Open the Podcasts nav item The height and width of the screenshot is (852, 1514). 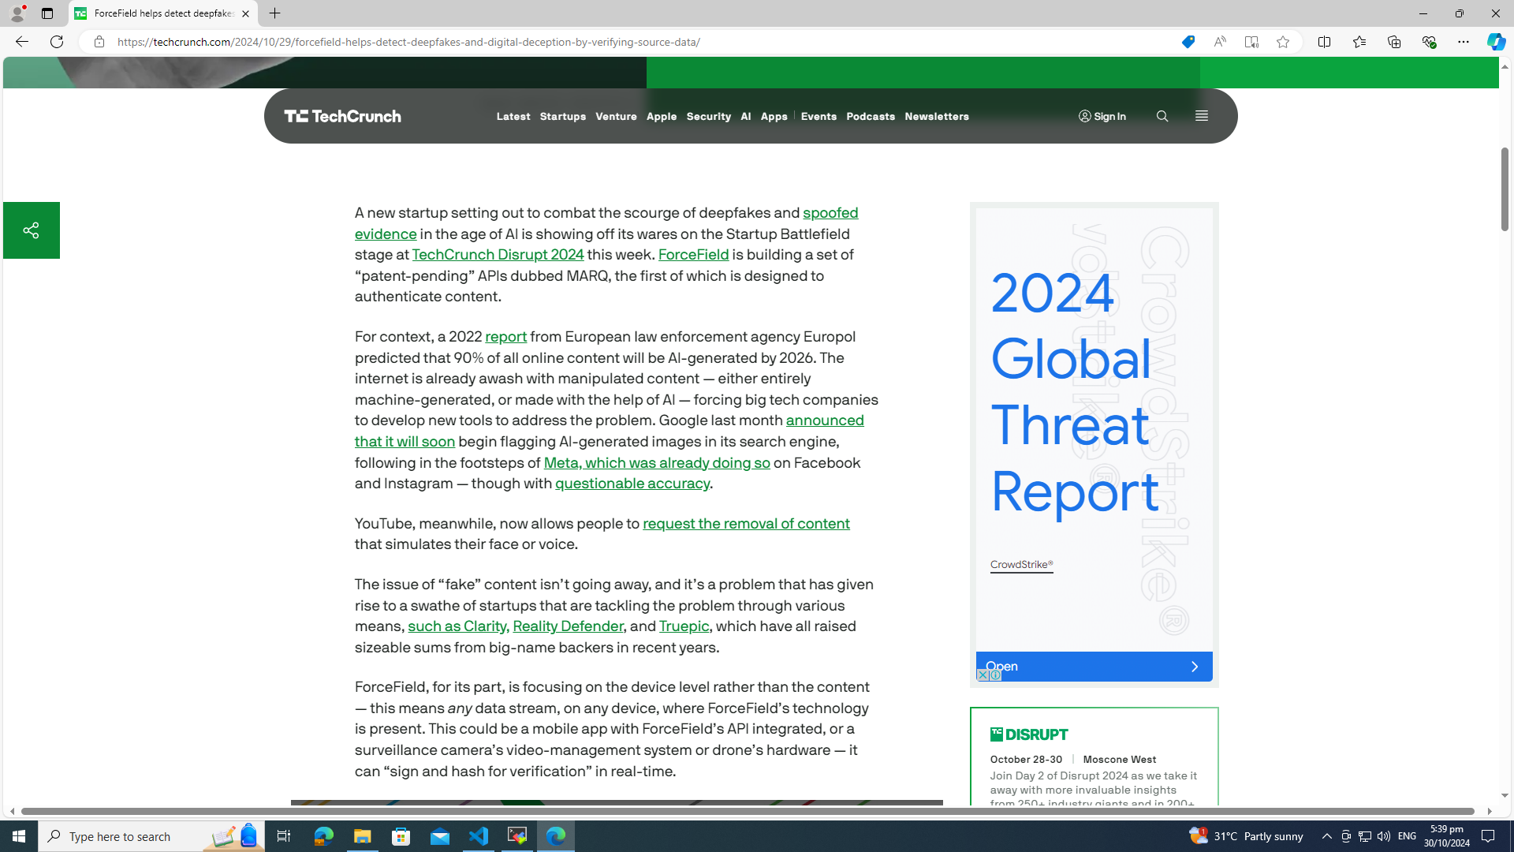871,117
